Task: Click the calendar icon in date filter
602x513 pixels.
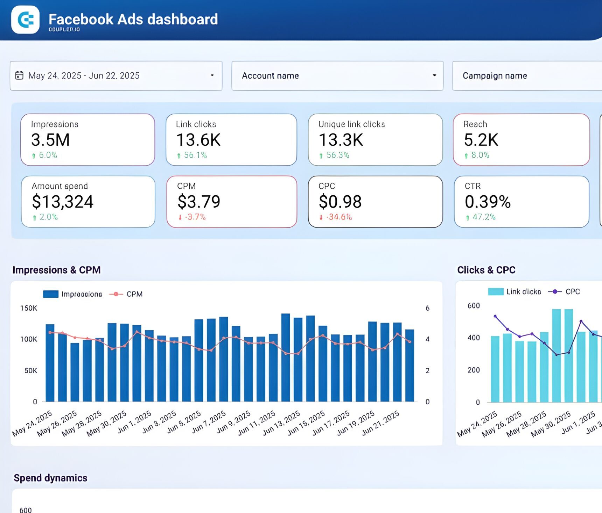Action: pyautogui.click(x=19, y=75)
